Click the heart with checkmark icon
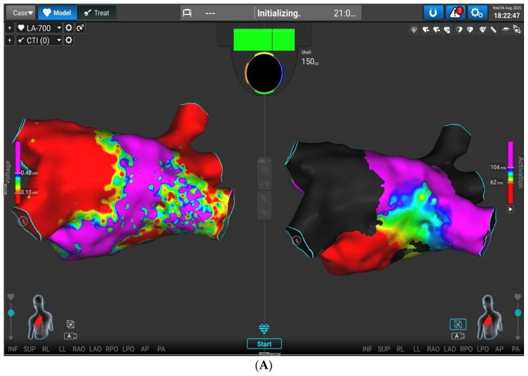The width and height of the screenshot is (528, 376). pyautogui.click(x=482, y=30)
